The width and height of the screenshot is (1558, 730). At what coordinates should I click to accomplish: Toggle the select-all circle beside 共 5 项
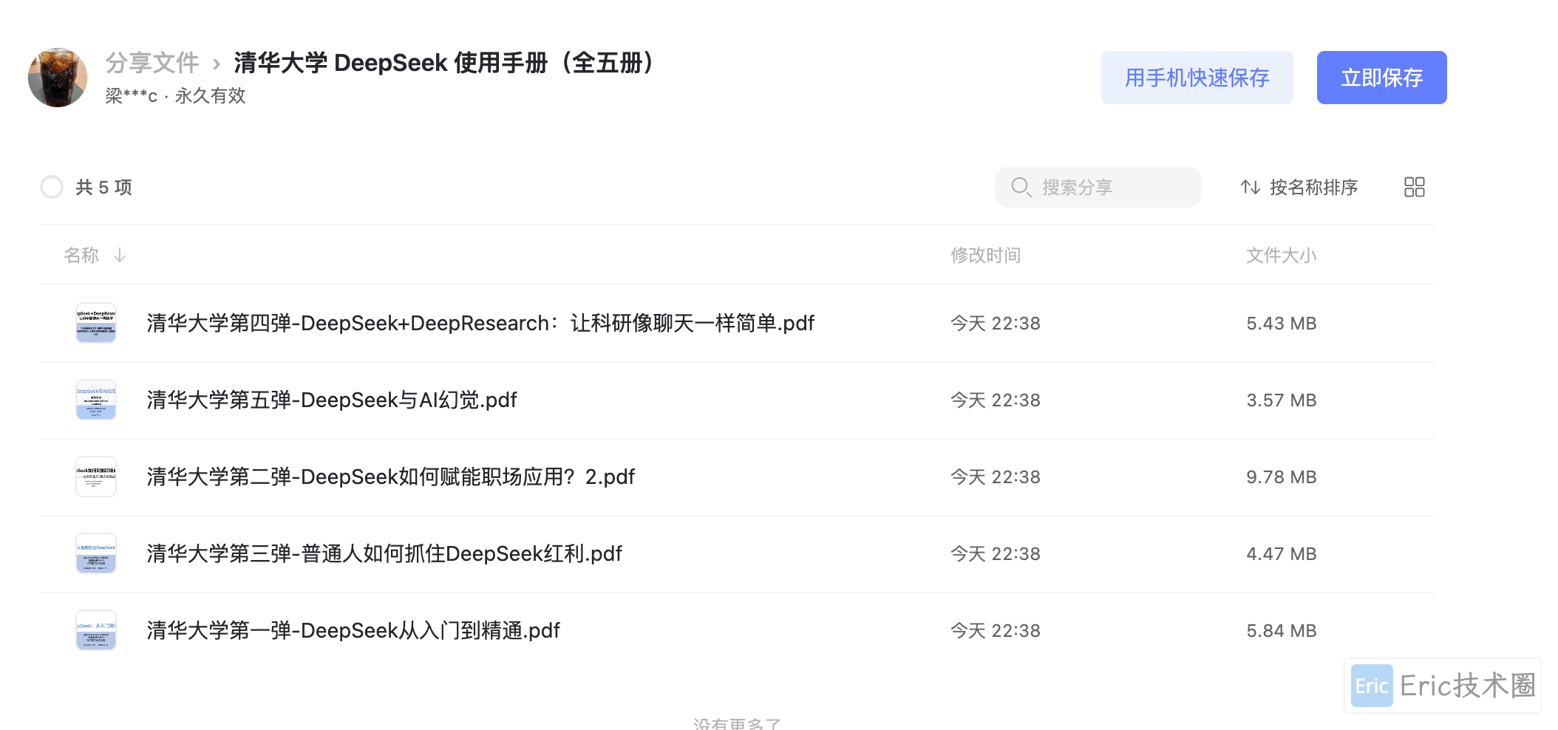[x=52, y=187]
